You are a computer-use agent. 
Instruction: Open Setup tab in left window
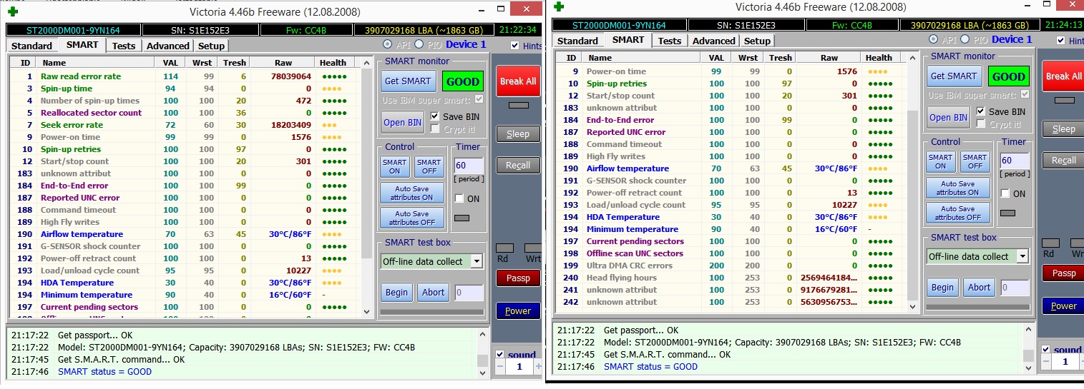pos(211,46)
